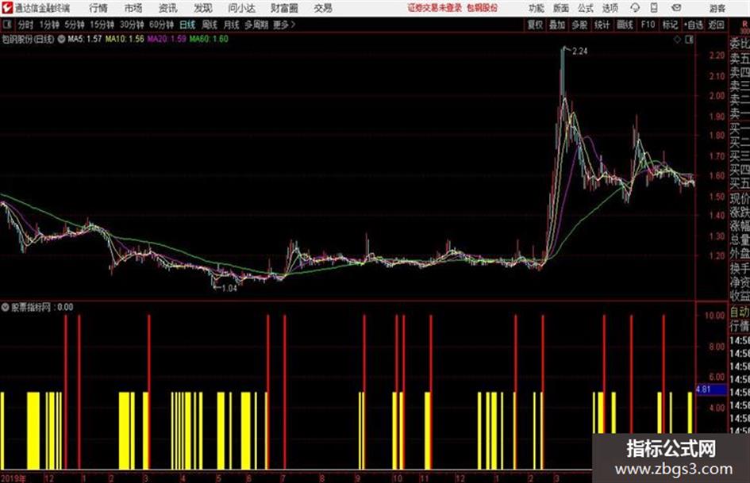Toggle the panel layout icon beside the diamond
This screenshot has width=750, height=483.
[x=689, y=40]
